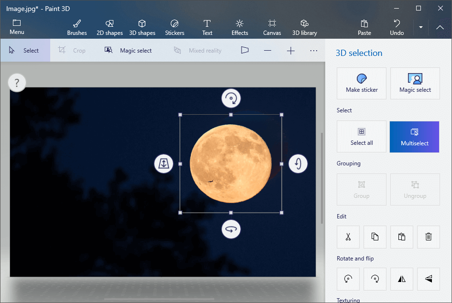
Task: Toggle 3D view flag icon
Action: [x=245, y=50]
